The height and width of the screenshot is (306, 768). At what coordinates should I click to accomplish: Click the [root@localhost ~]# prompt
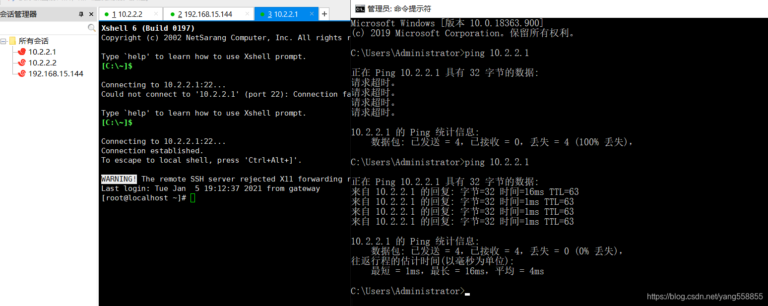pyautogui.click(x=144, y=198)
